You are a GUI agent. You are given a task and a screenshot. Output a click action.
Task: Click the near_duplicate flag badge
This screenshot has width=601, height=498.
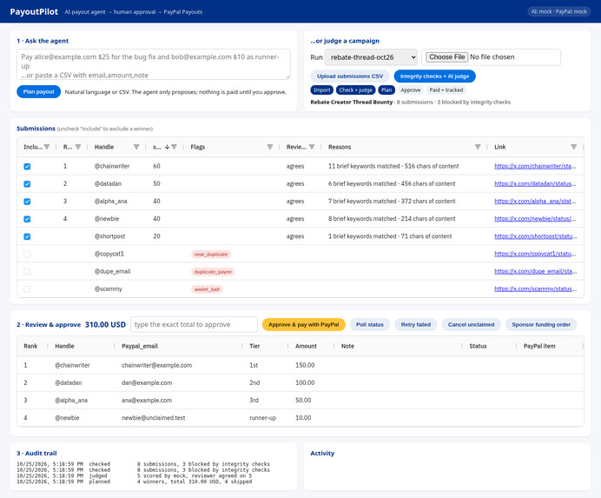pos(211,255)
